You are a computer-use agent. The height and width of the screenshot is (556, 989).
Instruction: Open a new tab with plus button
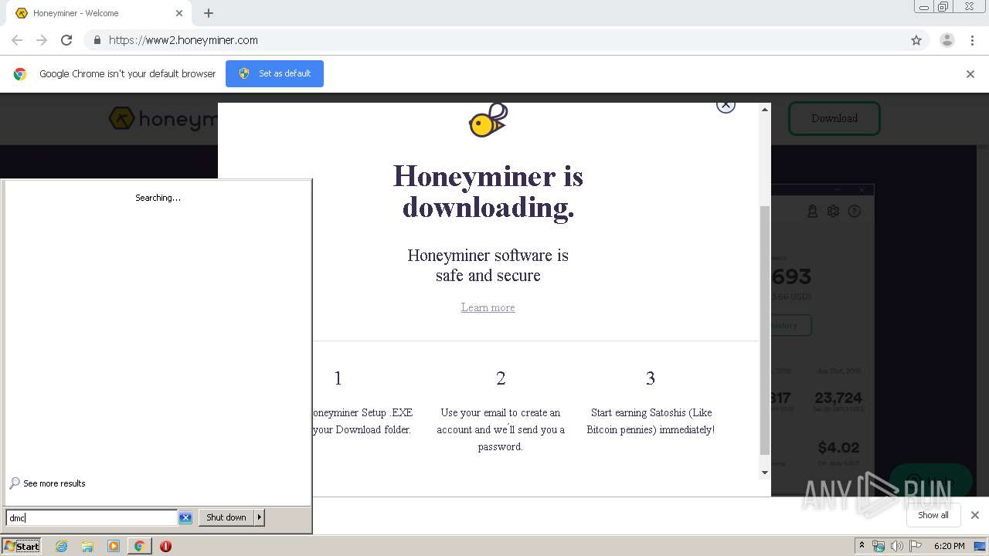click(x=209, y=13)
